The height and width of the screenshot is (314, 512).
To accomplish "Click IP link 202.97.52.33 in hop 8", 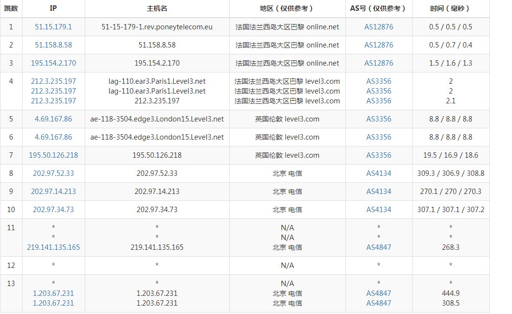I will pyautogui.click(x=53, y=173).
